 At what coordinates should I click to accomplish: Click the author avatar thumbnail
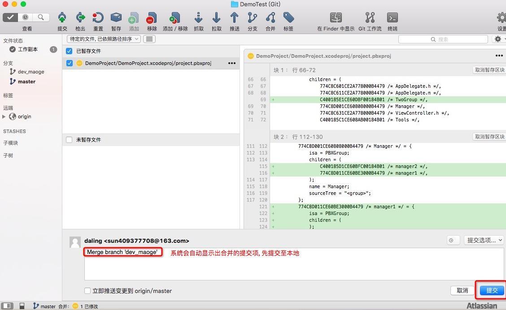click(x=75, y=242)
